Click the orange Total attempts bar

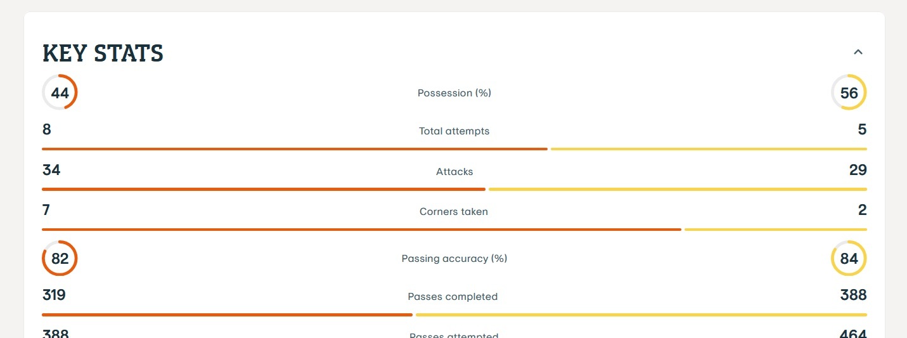point(294,149)
